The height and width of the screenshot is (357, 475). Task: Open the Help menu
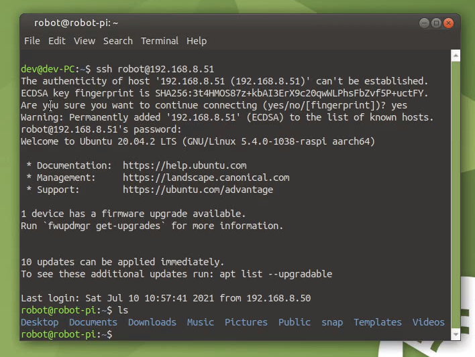pos(197,41)
